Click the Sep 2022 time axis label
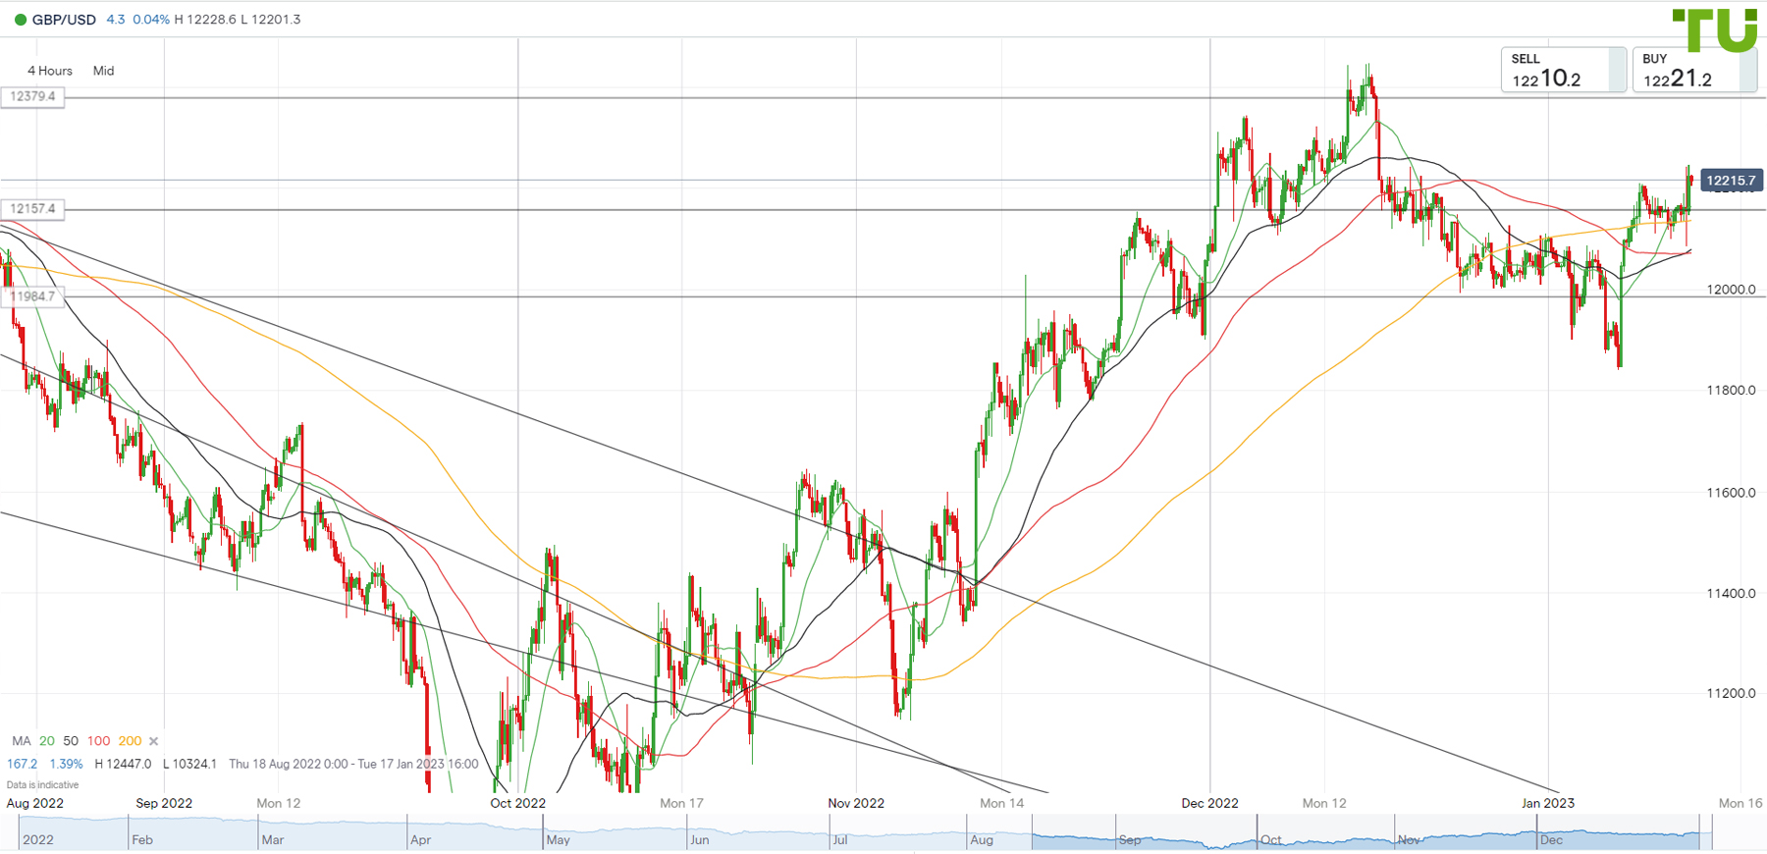The width and height of the screenshot is (1767, 854). point(164,803)
